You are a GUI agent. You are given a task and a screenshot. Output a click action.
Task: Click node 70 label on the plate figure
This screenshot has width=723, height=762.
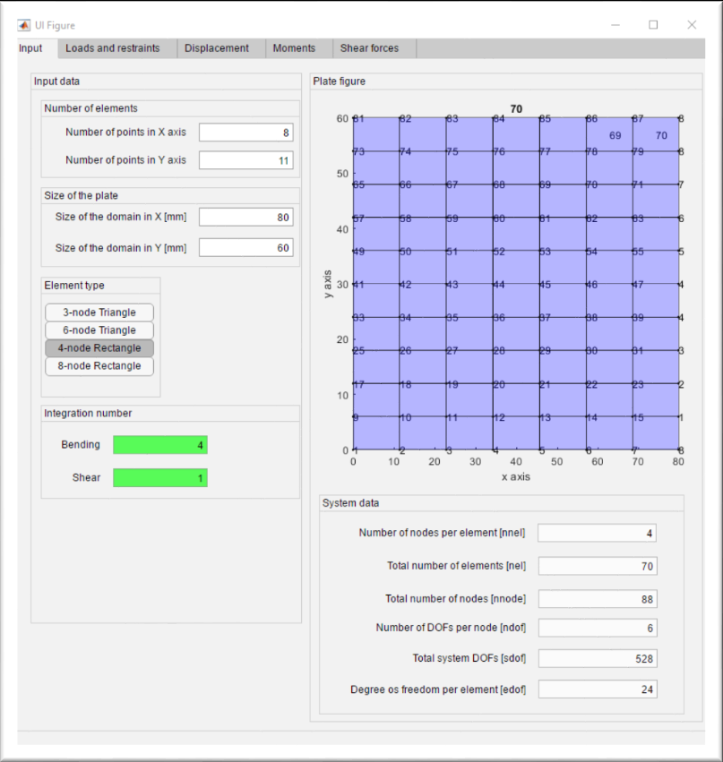[x=660, y=136]
